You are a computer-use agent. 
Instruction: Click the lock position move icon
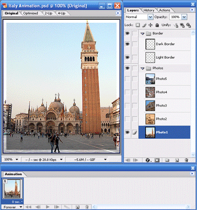(x=150, y=25)
